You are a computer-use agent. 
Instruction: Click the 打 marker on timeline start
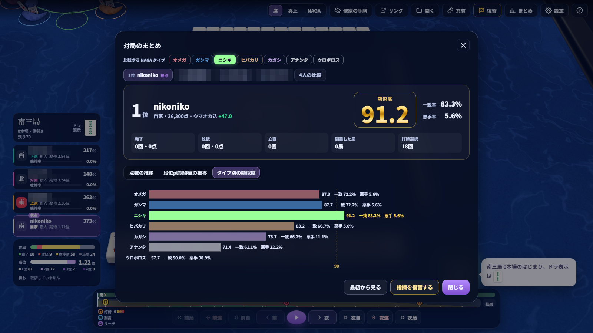105,302
